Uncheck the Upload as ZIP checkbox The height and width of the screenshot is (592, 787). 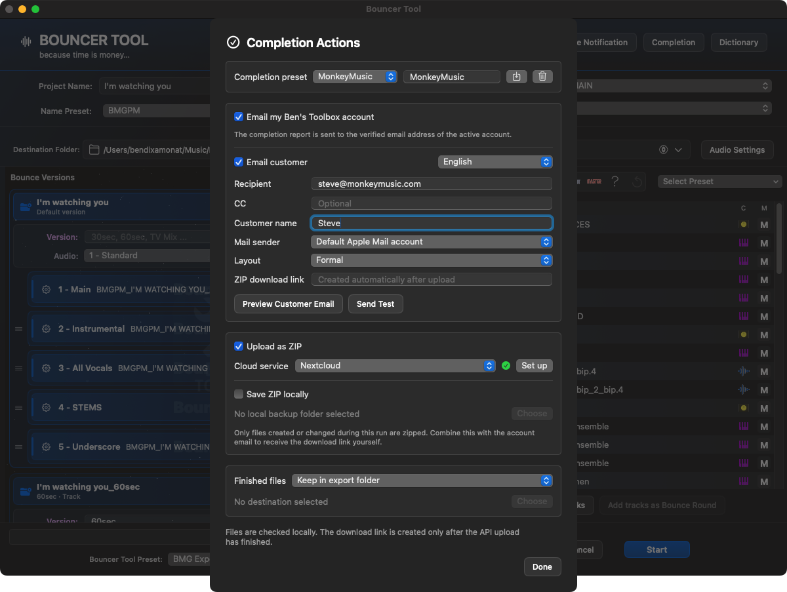239,346
